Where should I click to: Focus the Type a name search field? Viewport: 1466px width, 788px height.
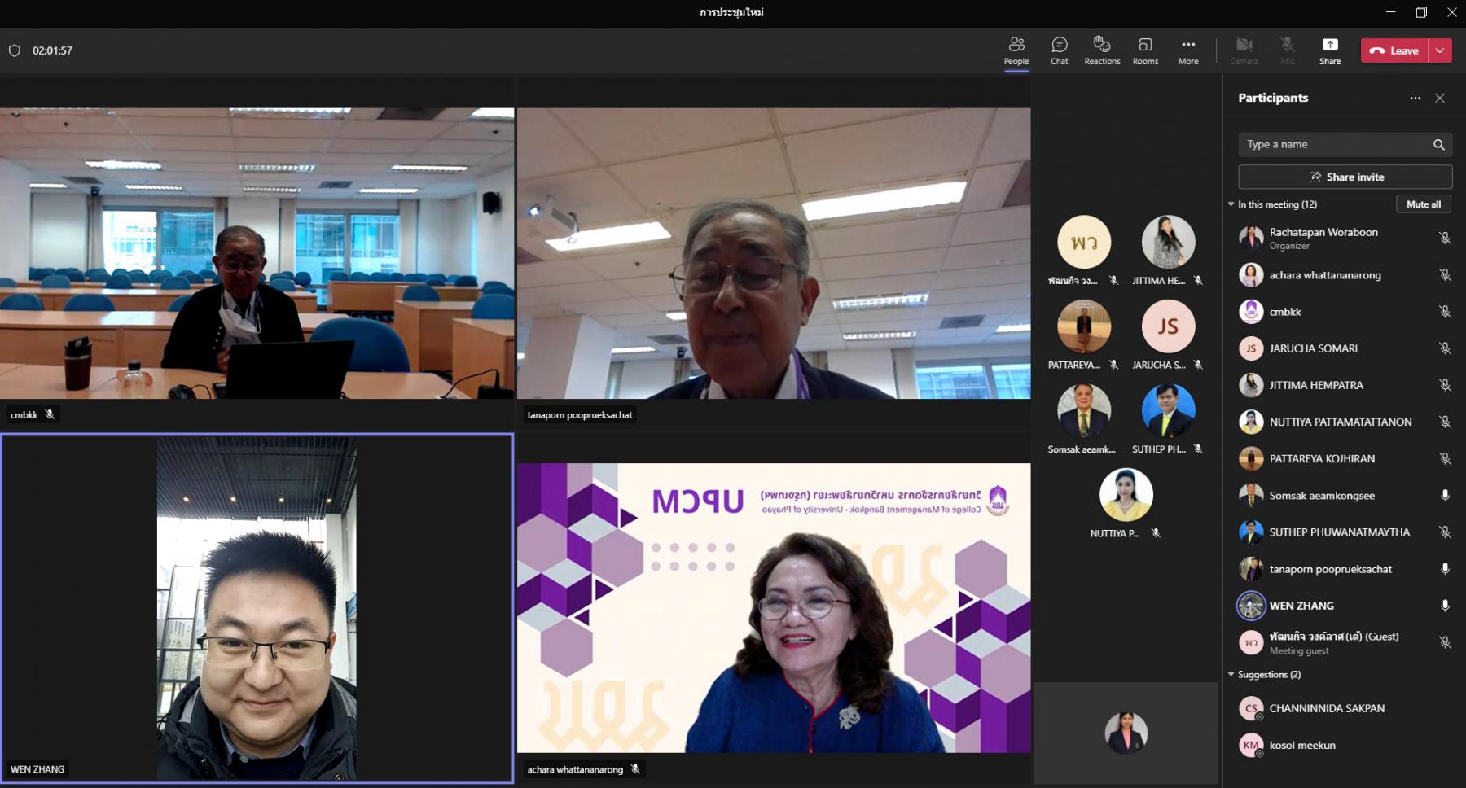[1345, 144]
